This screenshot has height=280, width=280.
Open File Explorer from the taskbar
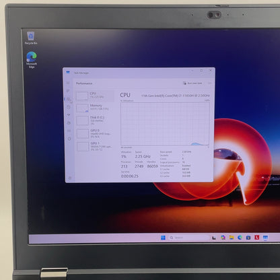pyautogui.click(x=232, y=238)
